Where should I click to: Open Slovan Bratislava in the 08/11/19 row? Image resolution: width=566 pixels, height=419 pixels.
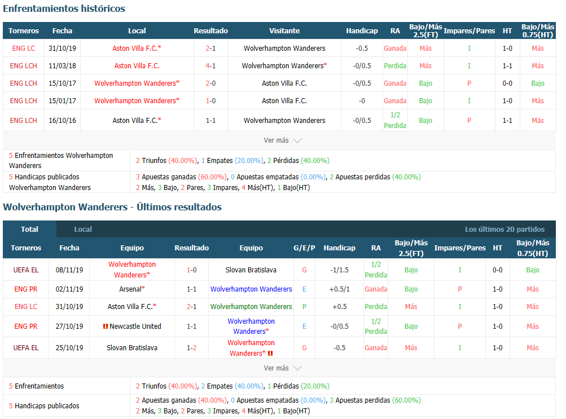click(251, 270)
